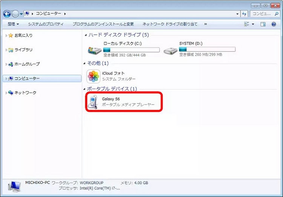Viewport: 283px width, 197px height.
Task: Expand the ライブラリ tree node
Action: tap(6, 50)
